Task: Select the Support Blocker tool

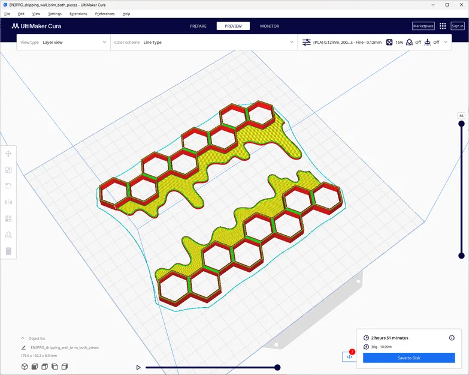Action: coord(8,235)
